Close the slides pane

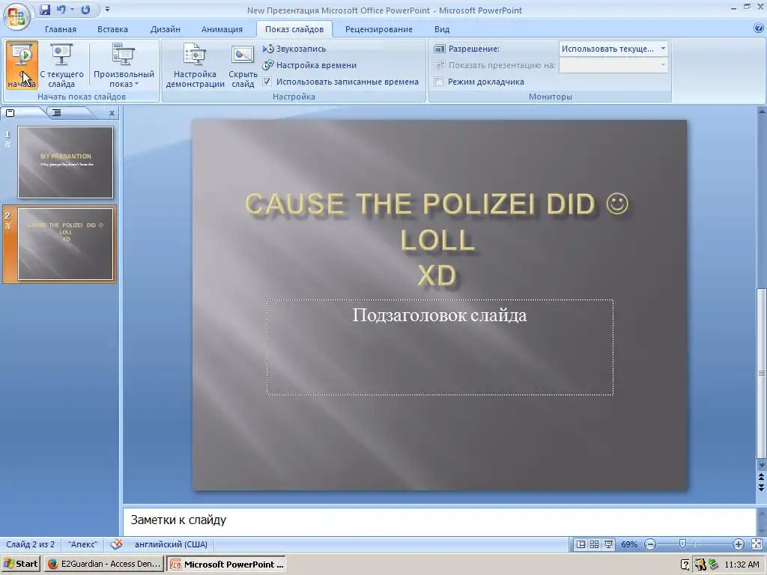(x=112, y=113)
